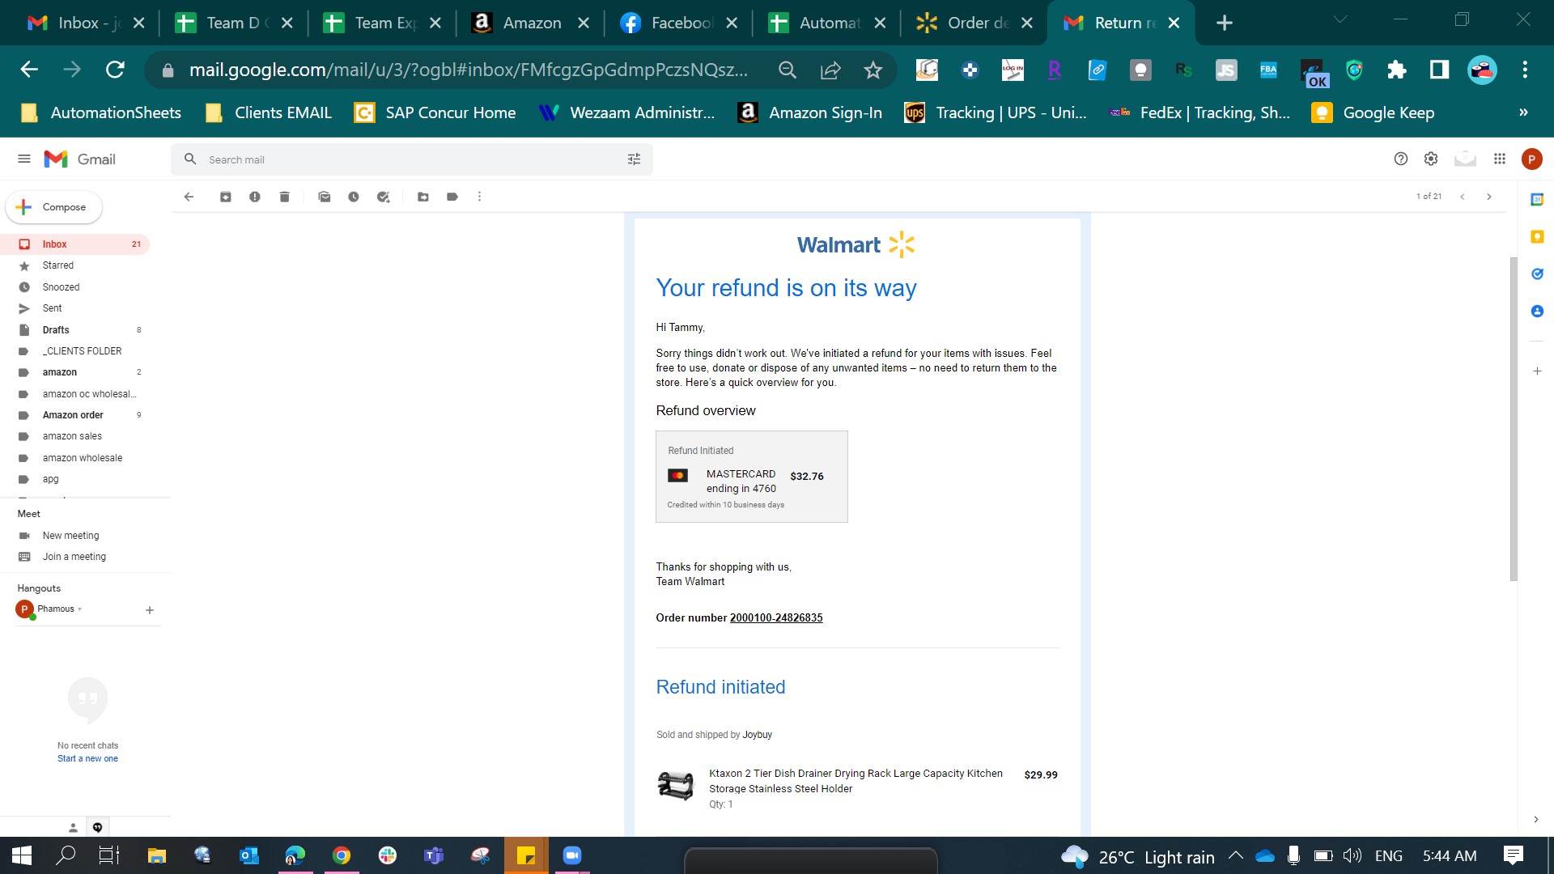
Task: Start a new Hangouts conversation plus
Action: 150,610
